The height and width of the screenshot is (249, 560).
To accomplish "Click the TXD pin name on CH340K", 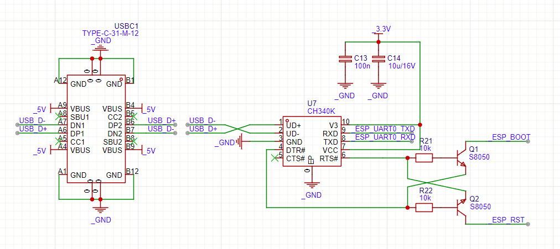I will pyautogui.click(x=331, y=142).
